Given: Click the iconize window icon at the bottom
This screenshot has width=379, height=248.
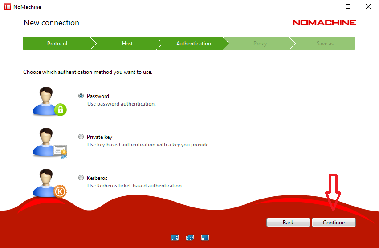Looking at the screenshot, I should coord(205,238).
